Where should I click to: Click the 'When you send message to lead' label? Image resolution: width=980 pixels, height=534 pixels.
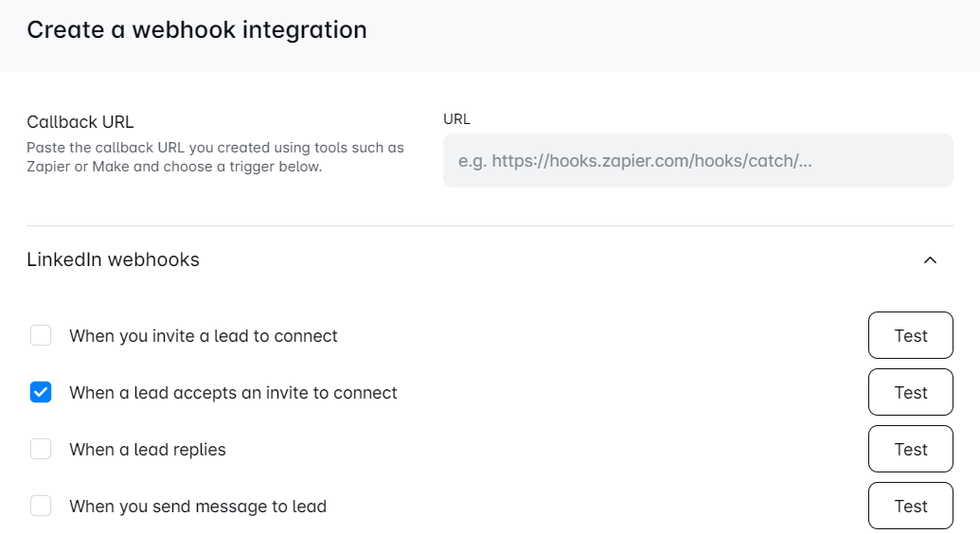pyautogui.click(x=198, y=507)
